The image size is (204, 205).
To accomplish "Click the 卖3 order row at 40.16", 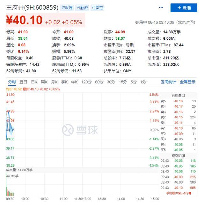I will [178, 112].
